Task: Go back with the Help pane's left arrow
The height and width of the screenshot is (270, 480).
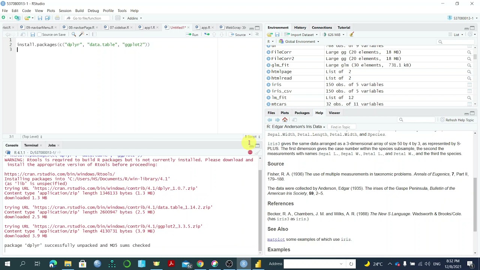Action: [270, 120]
